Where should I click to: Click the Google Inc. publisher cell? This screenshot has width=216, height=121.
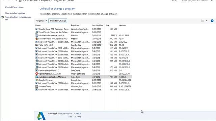point(76,80)
